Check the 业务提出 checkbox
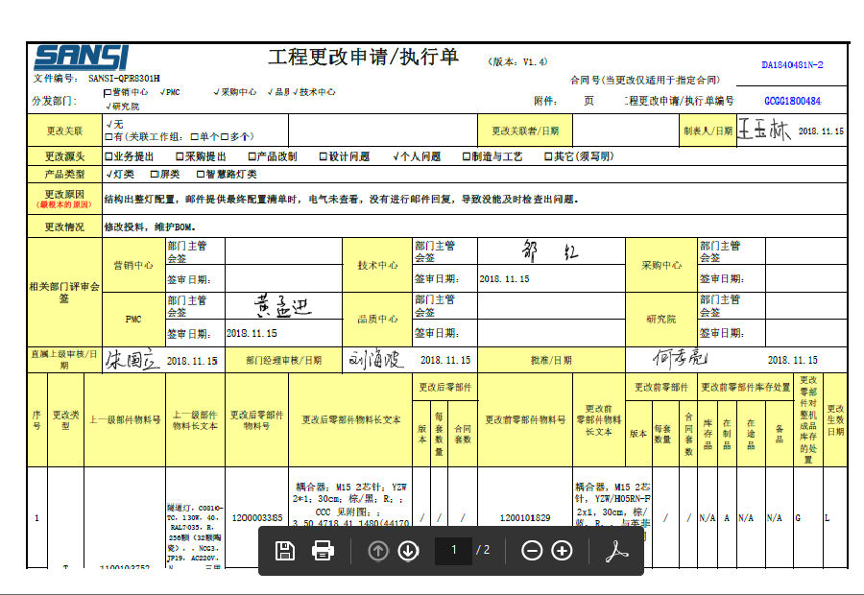The width and height of the screenshot is (864, 595). (x=108, y=156)
